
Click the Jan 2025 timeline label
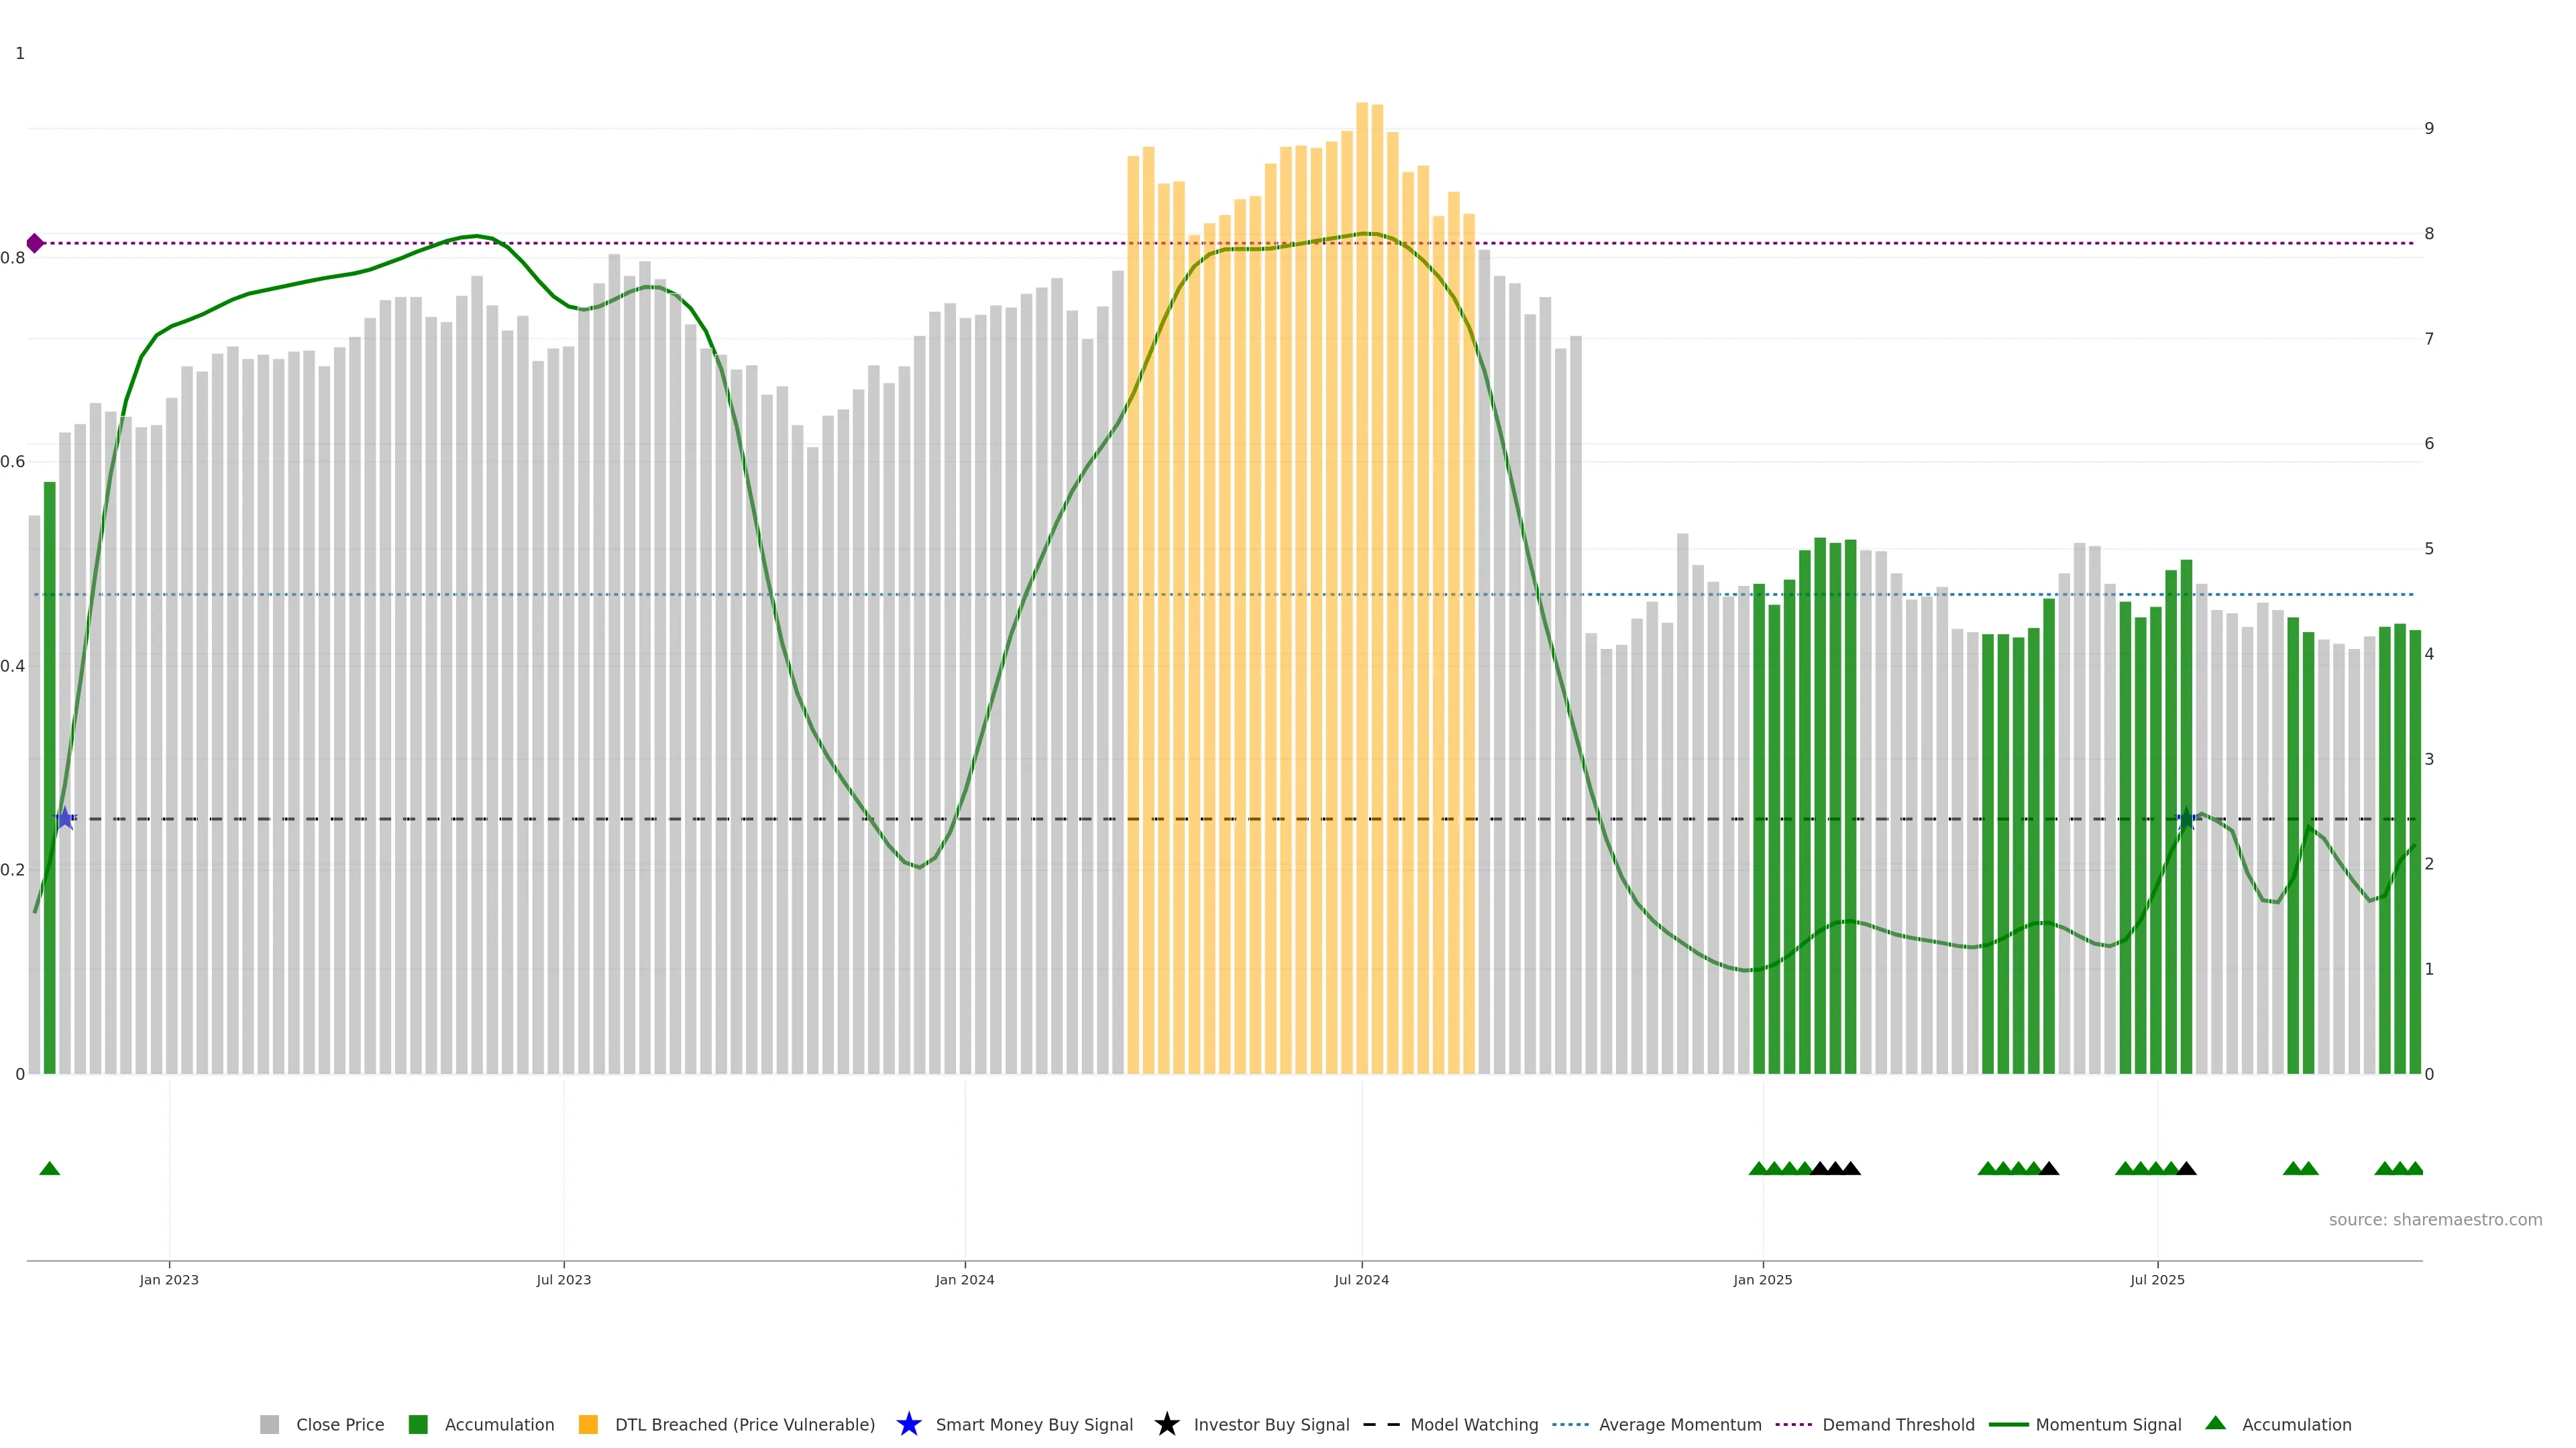tap(1762, 1279)
